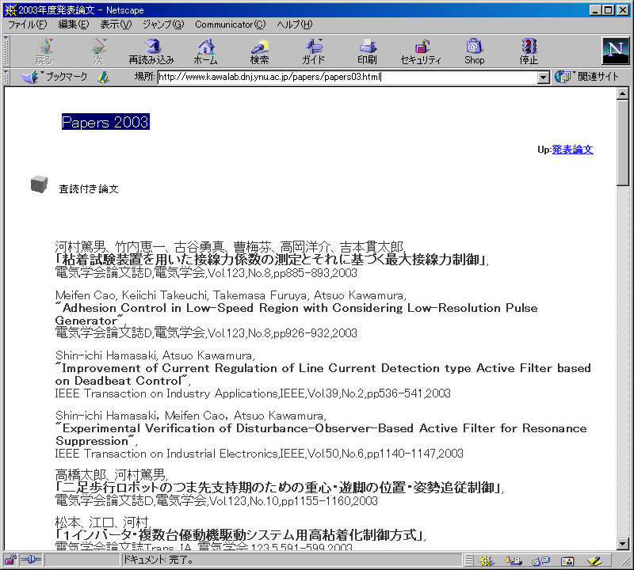634x570 pixels.
Task: Click author line Meifen Cao, Keiichi Takeuchi
Action: point(231,295)
